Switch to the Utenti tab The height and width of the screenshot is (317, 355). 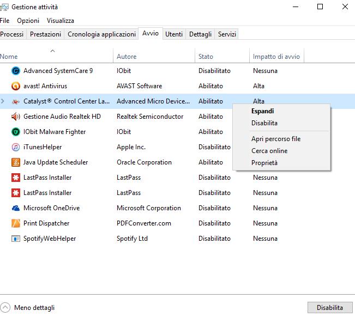174,34
